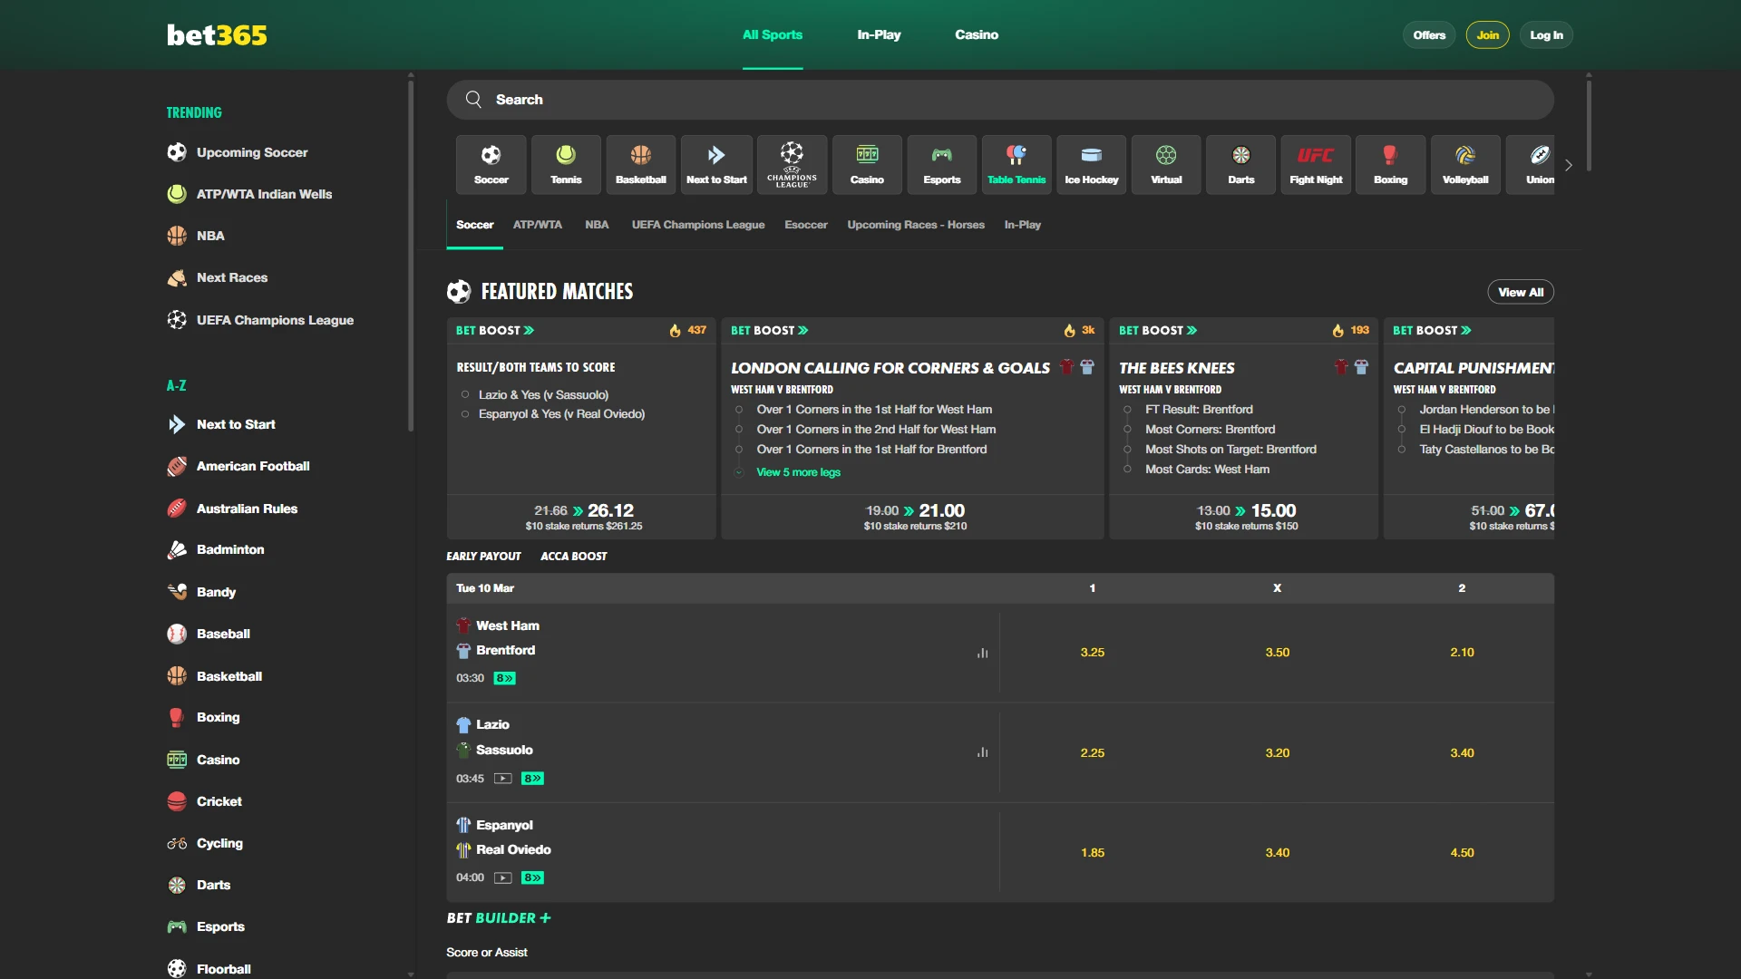Open Score or Assist bet builder
Viewport: 1741px width, 979px height.
coord(487,952)
